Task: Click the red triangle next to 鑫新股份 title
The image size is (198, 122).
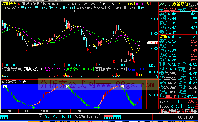Action: (x=19, y=4)
